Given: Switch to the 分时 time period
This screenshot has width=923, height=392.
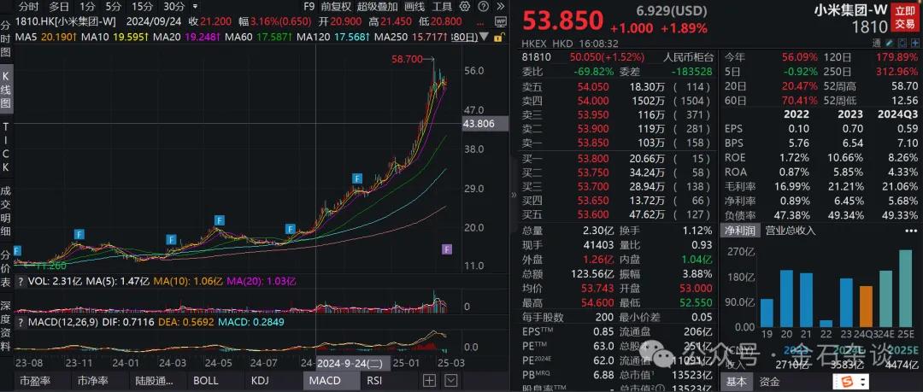Looking at the screenshot, I should coord(28,7).
